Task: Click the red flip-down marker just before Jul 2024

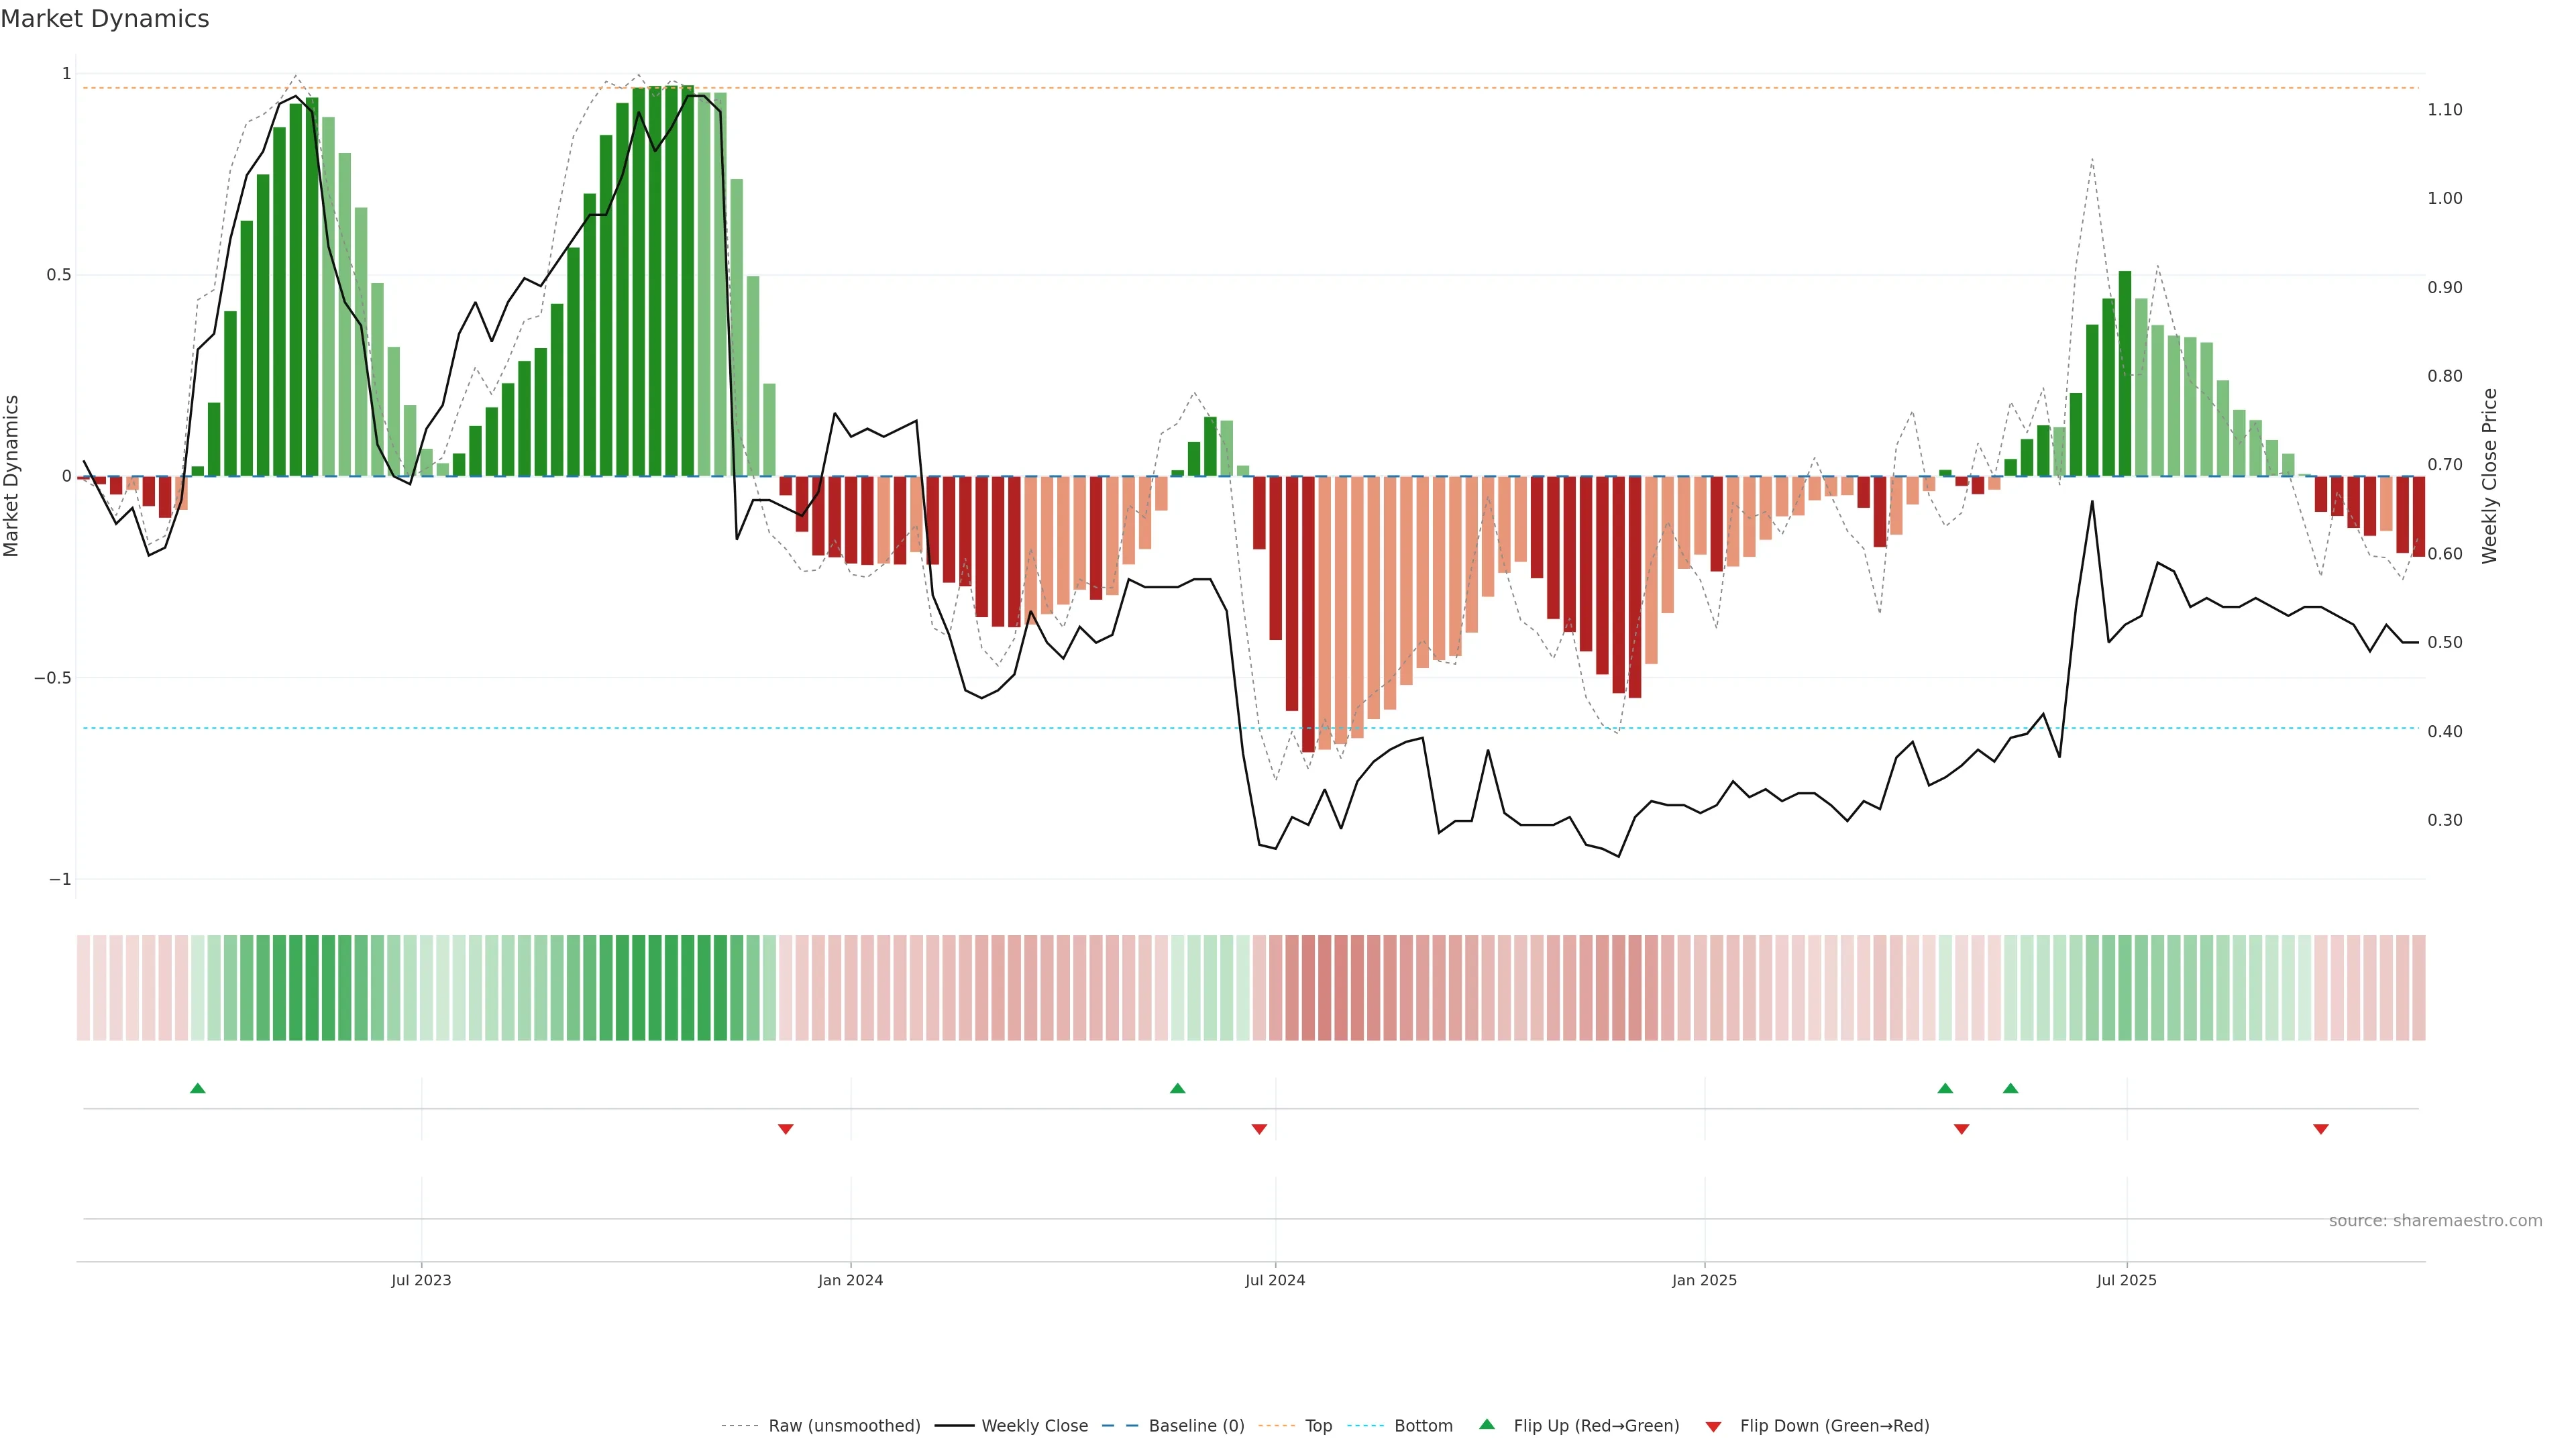Action: (x=1259, y=1129)
